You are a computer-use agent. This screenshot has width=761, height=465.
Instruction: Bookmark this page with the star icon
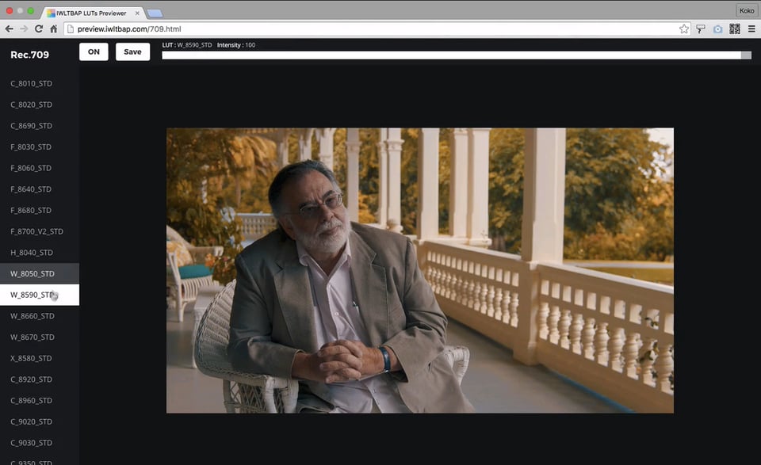pos(683,29)
